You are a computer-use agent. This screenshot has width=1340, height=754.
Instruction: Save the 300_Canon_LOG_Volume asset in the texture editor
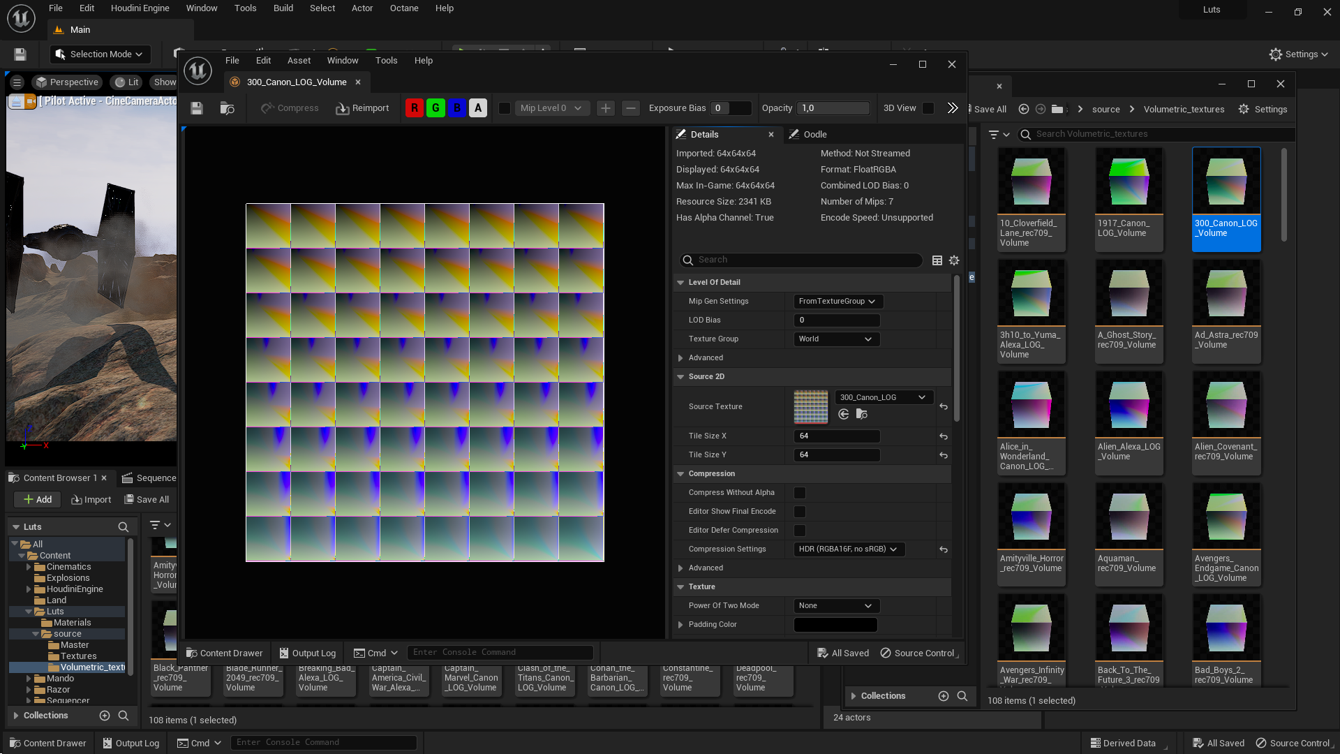tap(196, 108)
